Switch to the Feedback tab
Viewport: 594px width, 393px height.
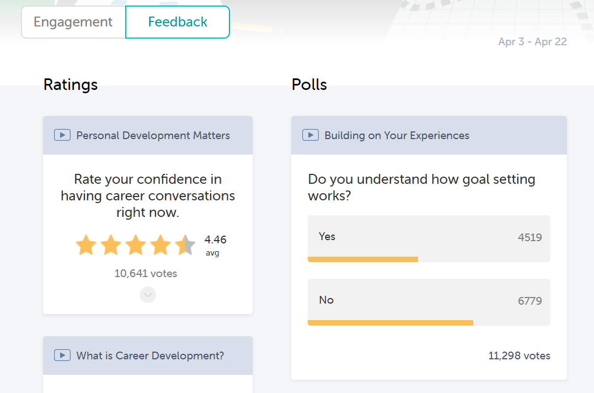(x=178, y=22)
